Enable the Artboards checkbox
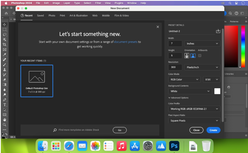 pos(200,55)
